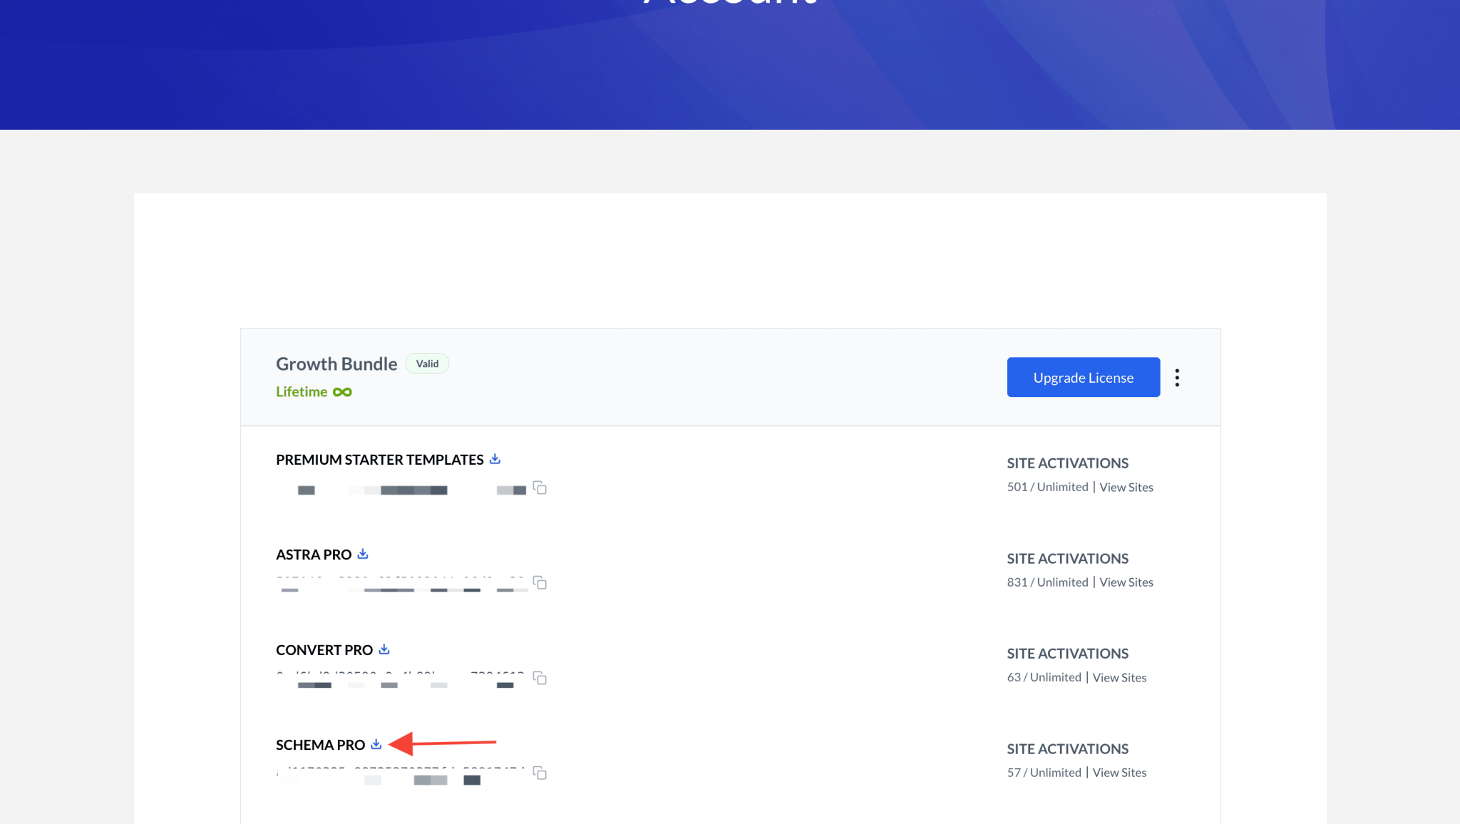Viewport: 1460px width, 824px height.
Task: Select the Growth Bundle title
Action: point(336,364)
